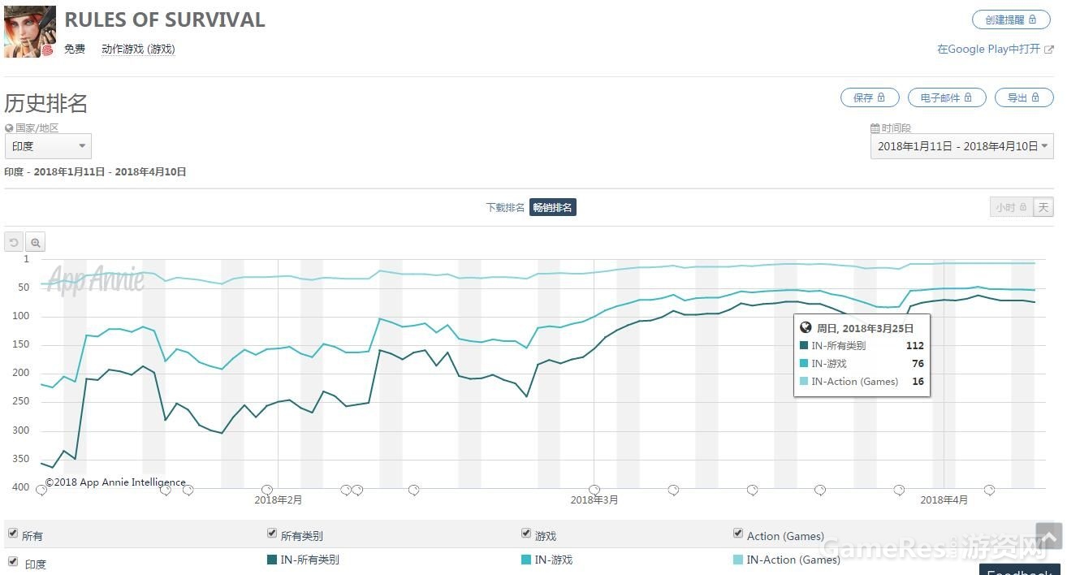Toggle the 游戏 category checkbox
1067x575 pixels.
[526, 534]
